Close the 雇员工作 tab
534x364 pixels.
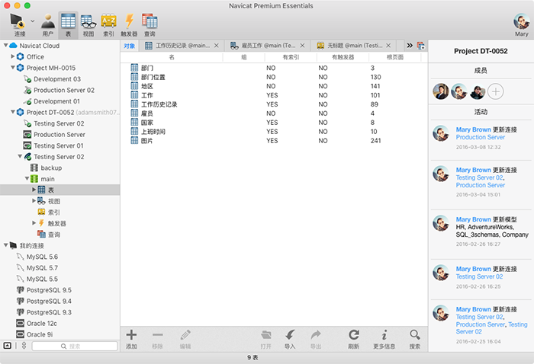tap(302, 46)
